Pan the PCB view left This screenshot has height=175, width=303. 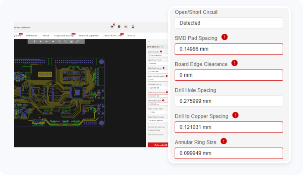(47, 41)
